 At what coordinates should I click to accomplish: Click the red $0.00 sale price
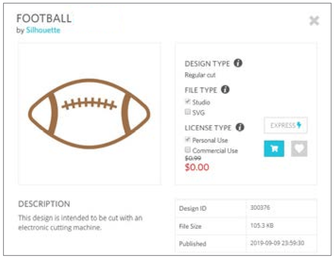point(197,167)
